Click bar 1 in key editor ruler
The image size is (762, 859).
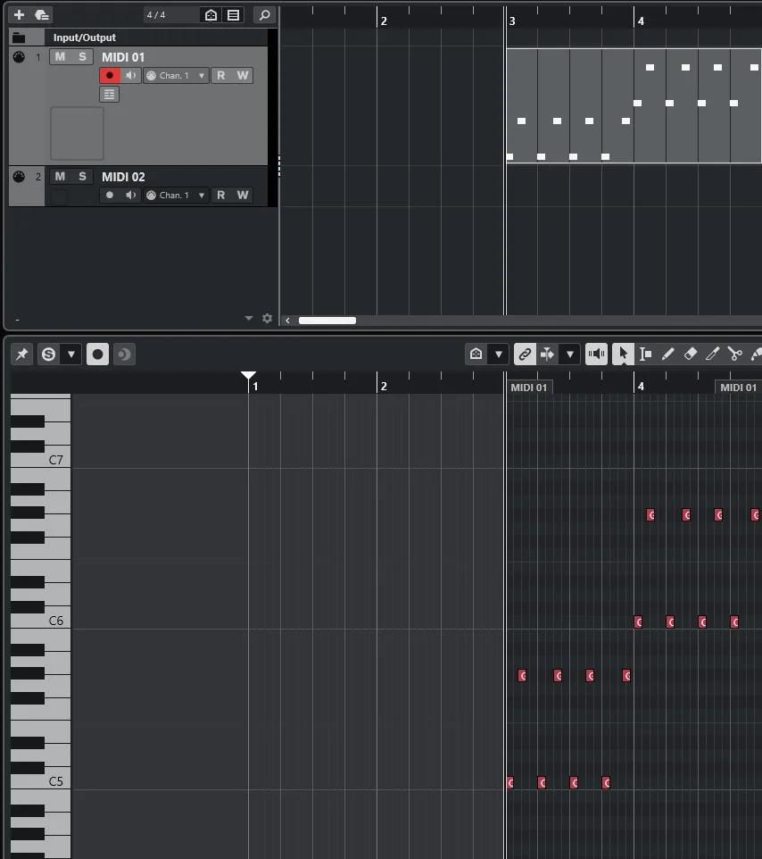[255, 387]
